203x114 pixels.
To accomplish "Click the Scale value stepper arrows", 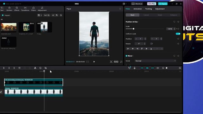I will pos(174,29).
